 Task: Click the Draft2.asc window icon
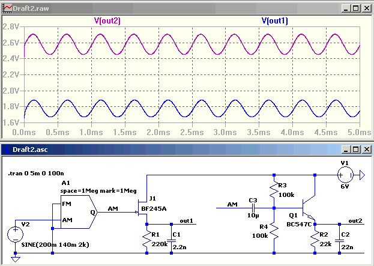point(7,150)
